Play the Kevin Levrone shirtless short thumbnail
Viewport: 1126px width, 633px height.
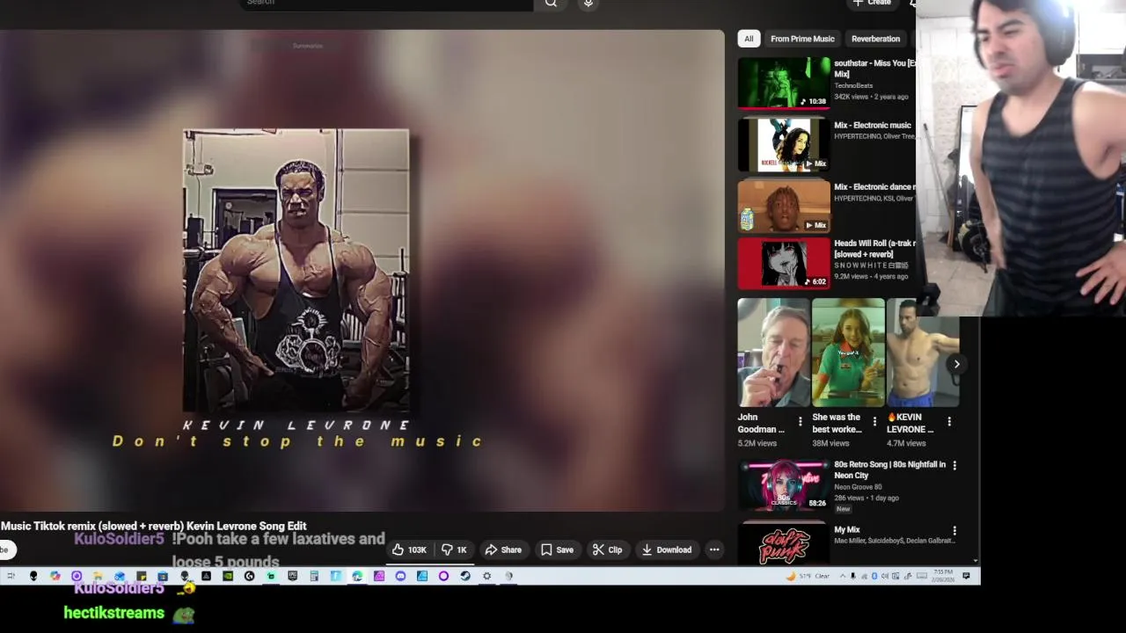tap(923, 353)
